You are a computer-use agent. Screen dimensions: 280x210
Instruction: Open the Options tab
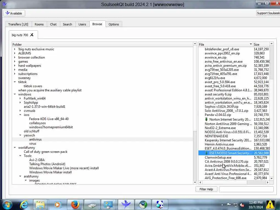[113, 24]
